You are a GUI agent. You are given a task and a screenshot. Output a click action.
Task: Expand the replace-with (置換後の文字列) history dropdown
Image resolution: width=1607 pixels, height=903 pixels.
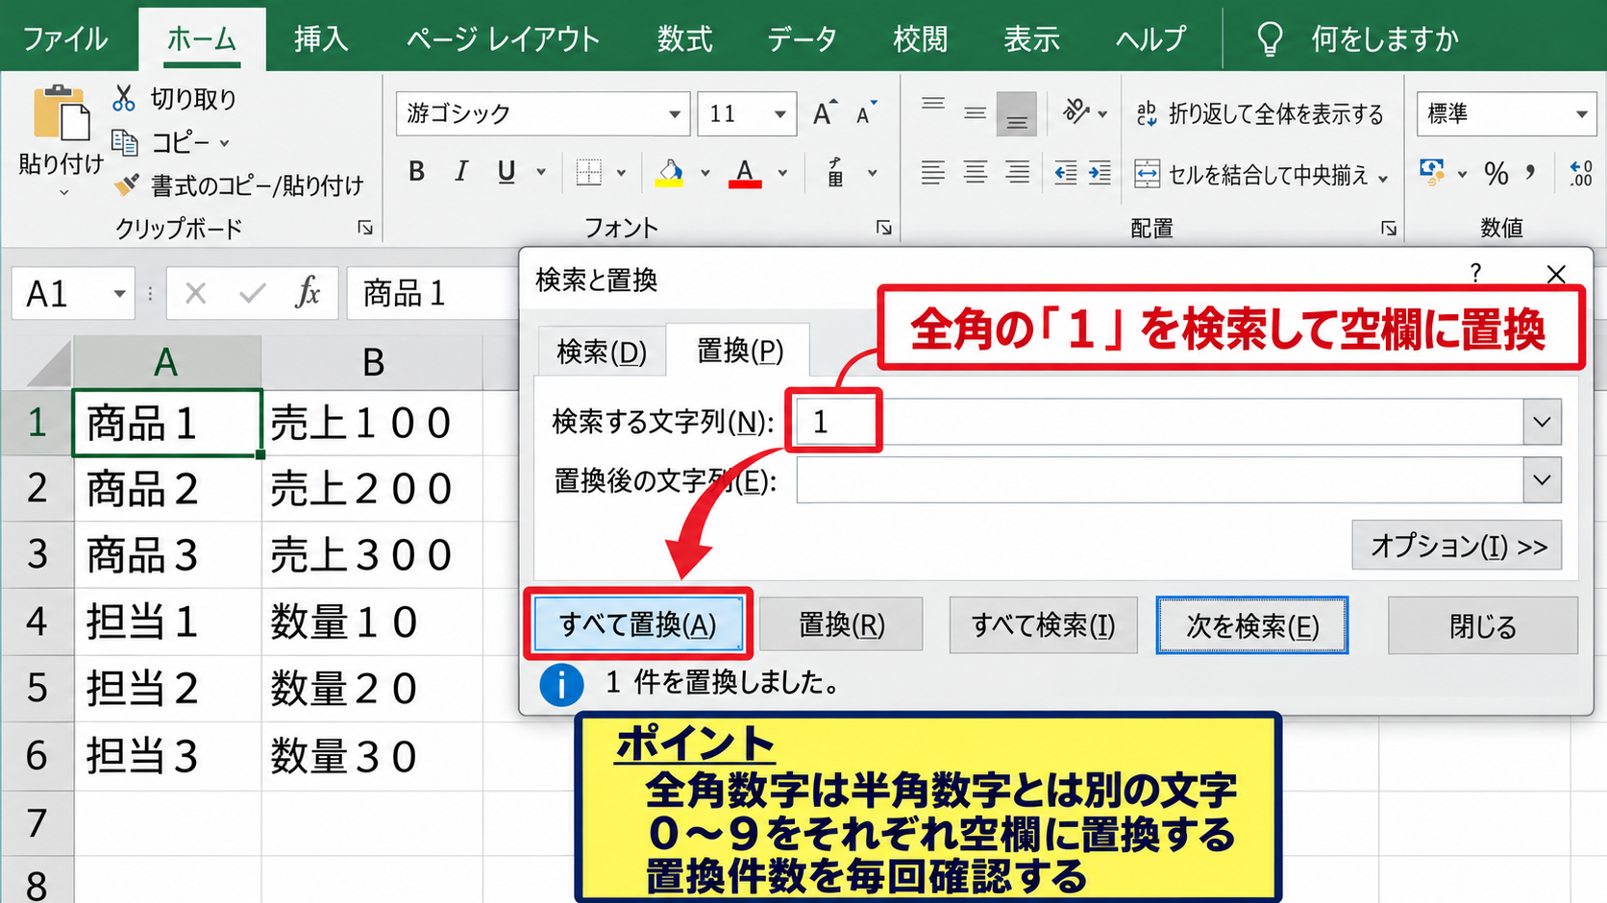pos(1542,480)
